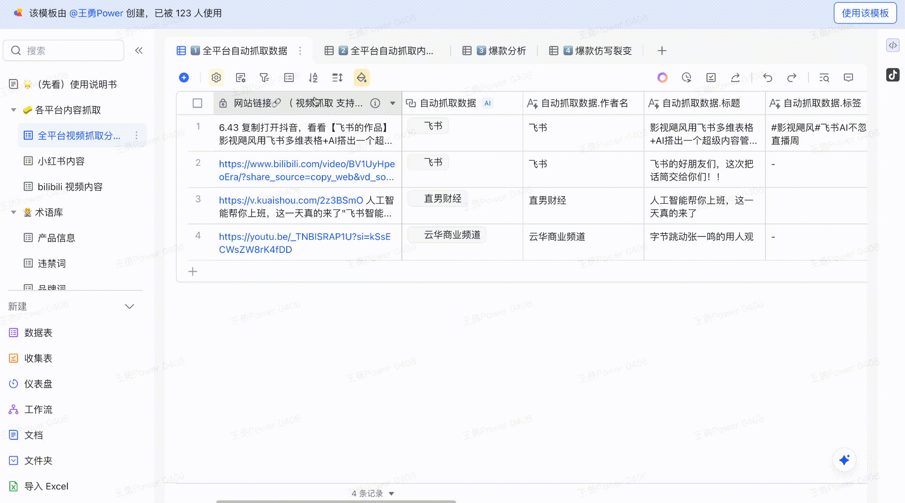This screenshot has width=905, height=503.
Task: Open the comments icon in toolbar
Action: tap(848, 78)
